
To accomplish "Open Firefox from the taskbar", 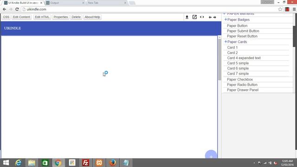I will point(112,163).
